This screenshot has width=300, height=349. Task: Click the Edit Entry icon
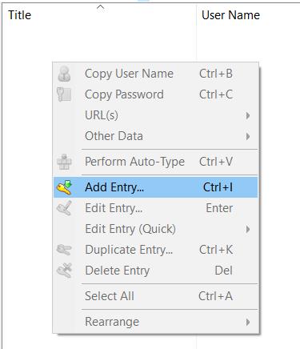pos(64,208)
